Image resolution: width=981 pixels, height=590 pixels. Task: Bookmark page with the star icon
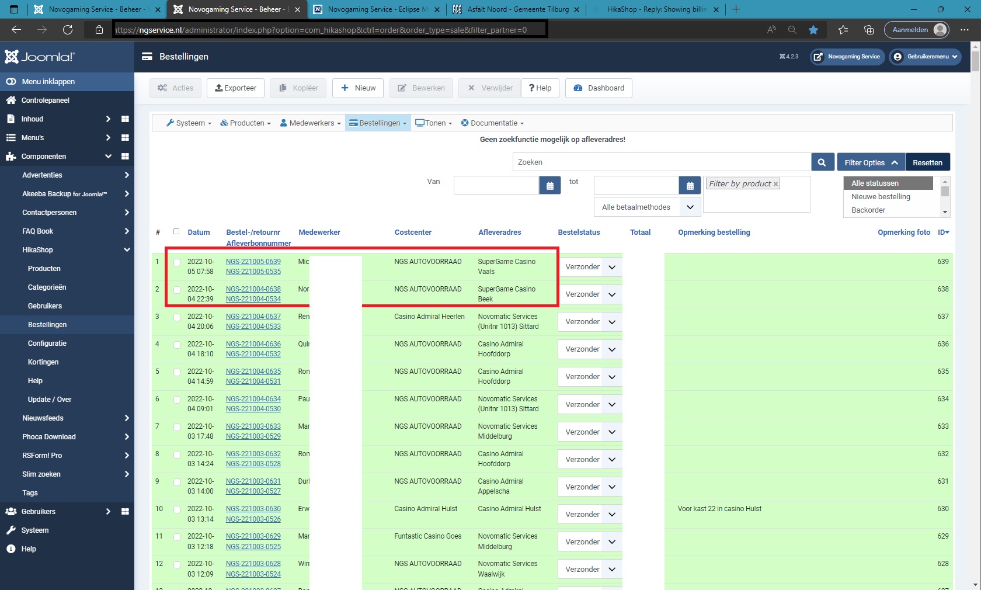pyautogui.click(x=813, y=30)
